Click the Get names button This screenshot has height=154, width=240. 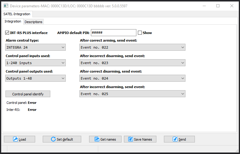tap(105, 139)
